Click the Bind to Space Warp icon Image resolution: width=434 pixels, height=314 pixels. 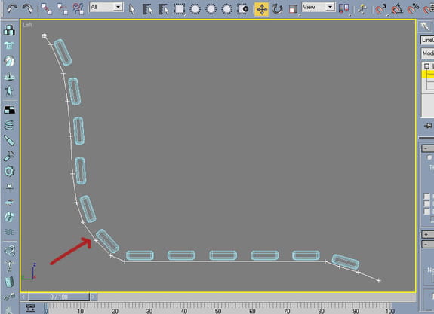pos(78,8)
